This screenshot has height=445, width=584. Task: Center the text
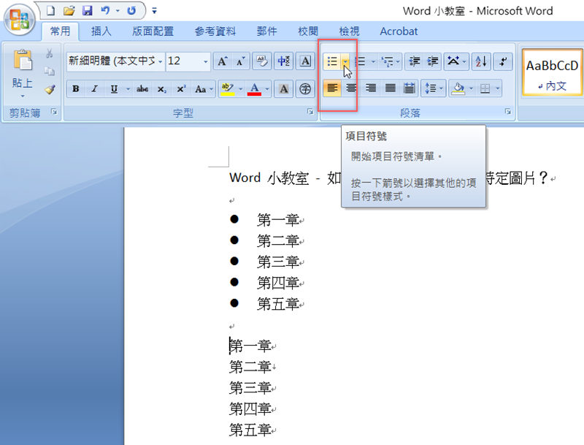click(351, 88)
